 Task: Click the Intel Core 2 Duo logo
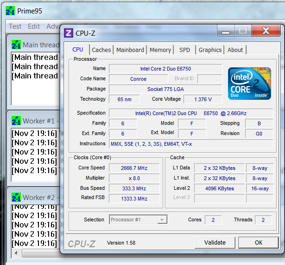point(249,84)
